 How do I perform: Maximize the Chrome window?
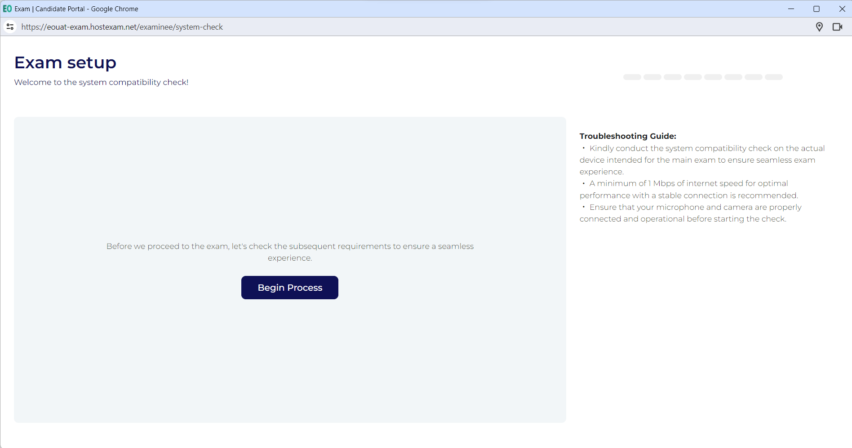pos(816,9)
